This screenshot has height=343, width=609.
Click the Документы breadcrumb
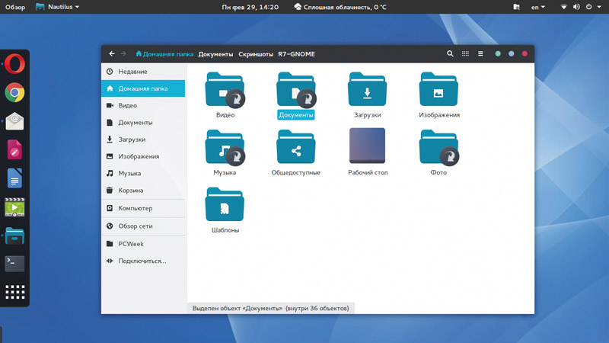(215, 54)
